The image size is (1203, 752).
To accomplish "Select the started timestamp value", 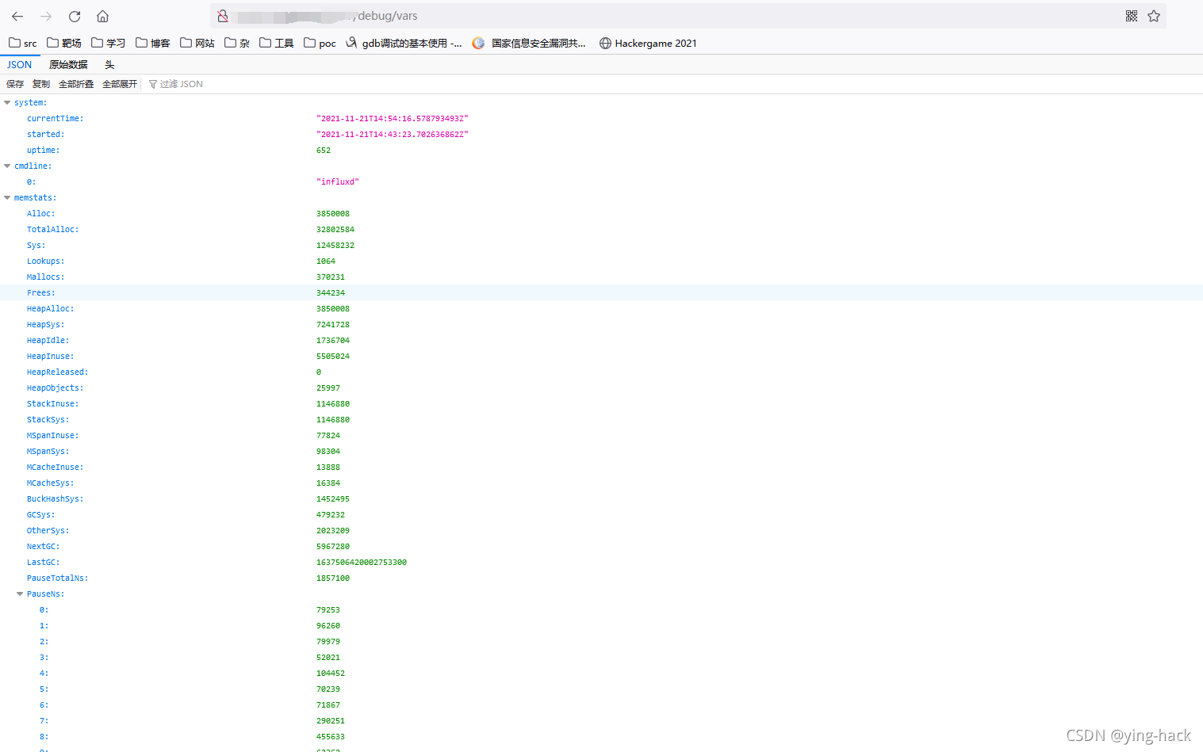I will [x=393, y=134].
